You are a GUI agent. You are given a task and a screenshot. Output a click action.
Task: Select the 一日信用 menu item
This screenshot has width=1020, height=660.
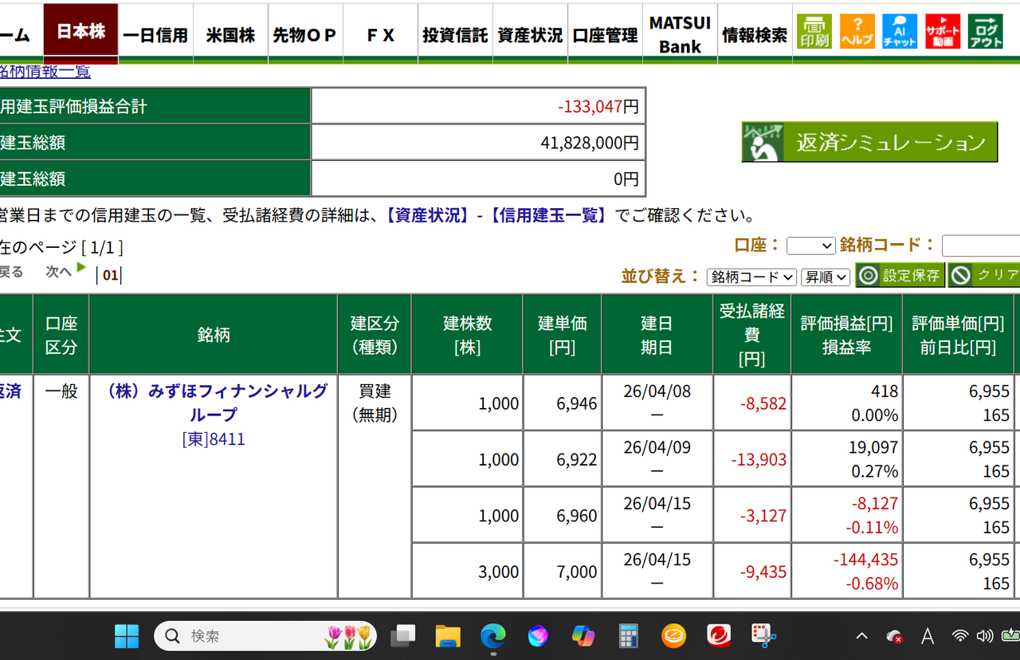point(155,32)
